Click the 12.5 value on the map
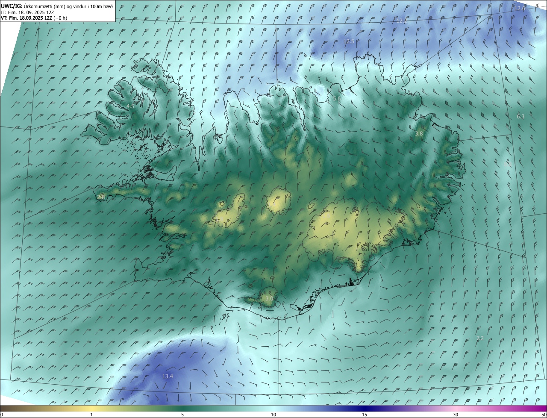547x418 pixels. point(349,41)
